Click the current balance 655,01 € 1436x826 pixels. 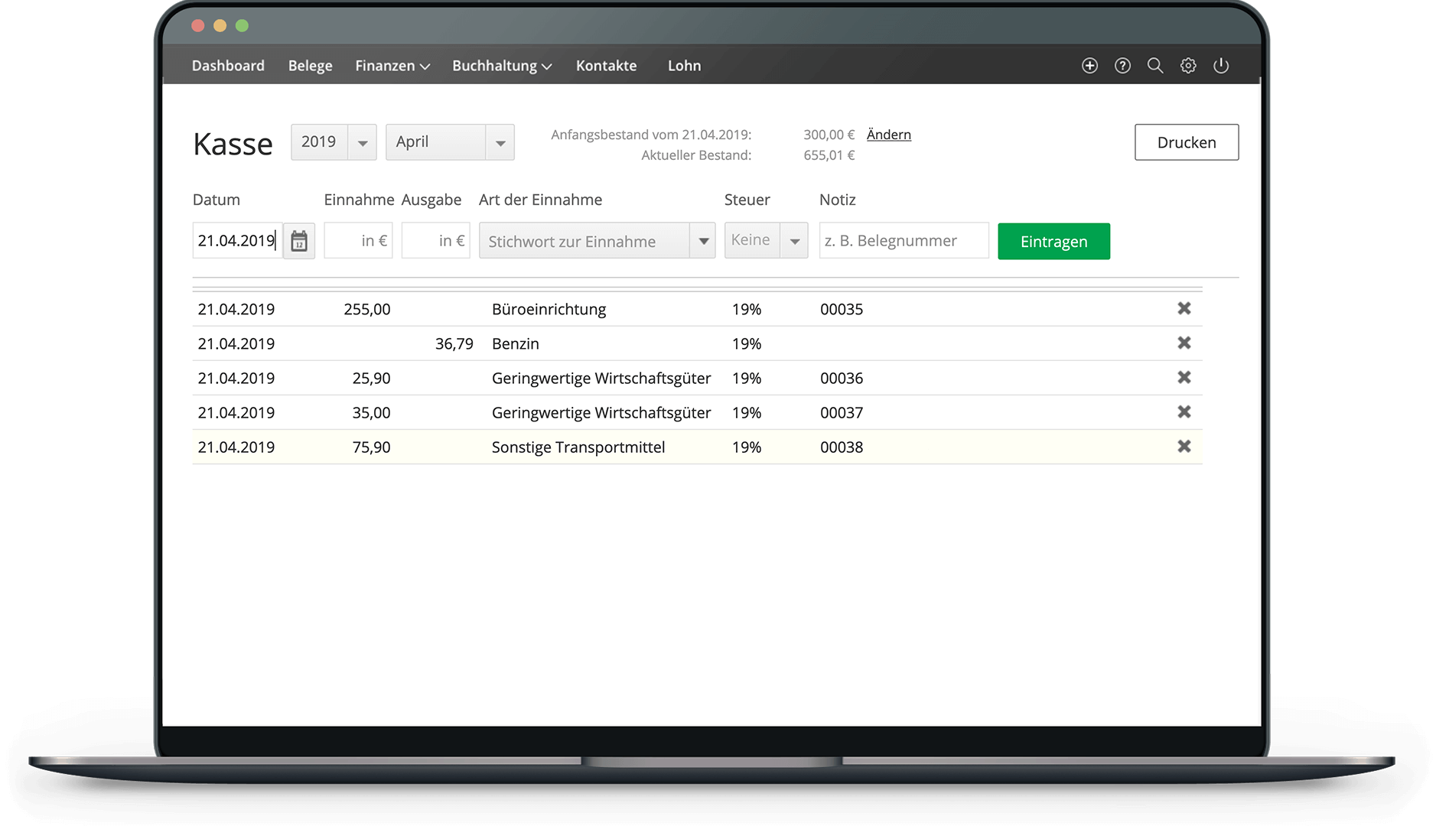829,155
